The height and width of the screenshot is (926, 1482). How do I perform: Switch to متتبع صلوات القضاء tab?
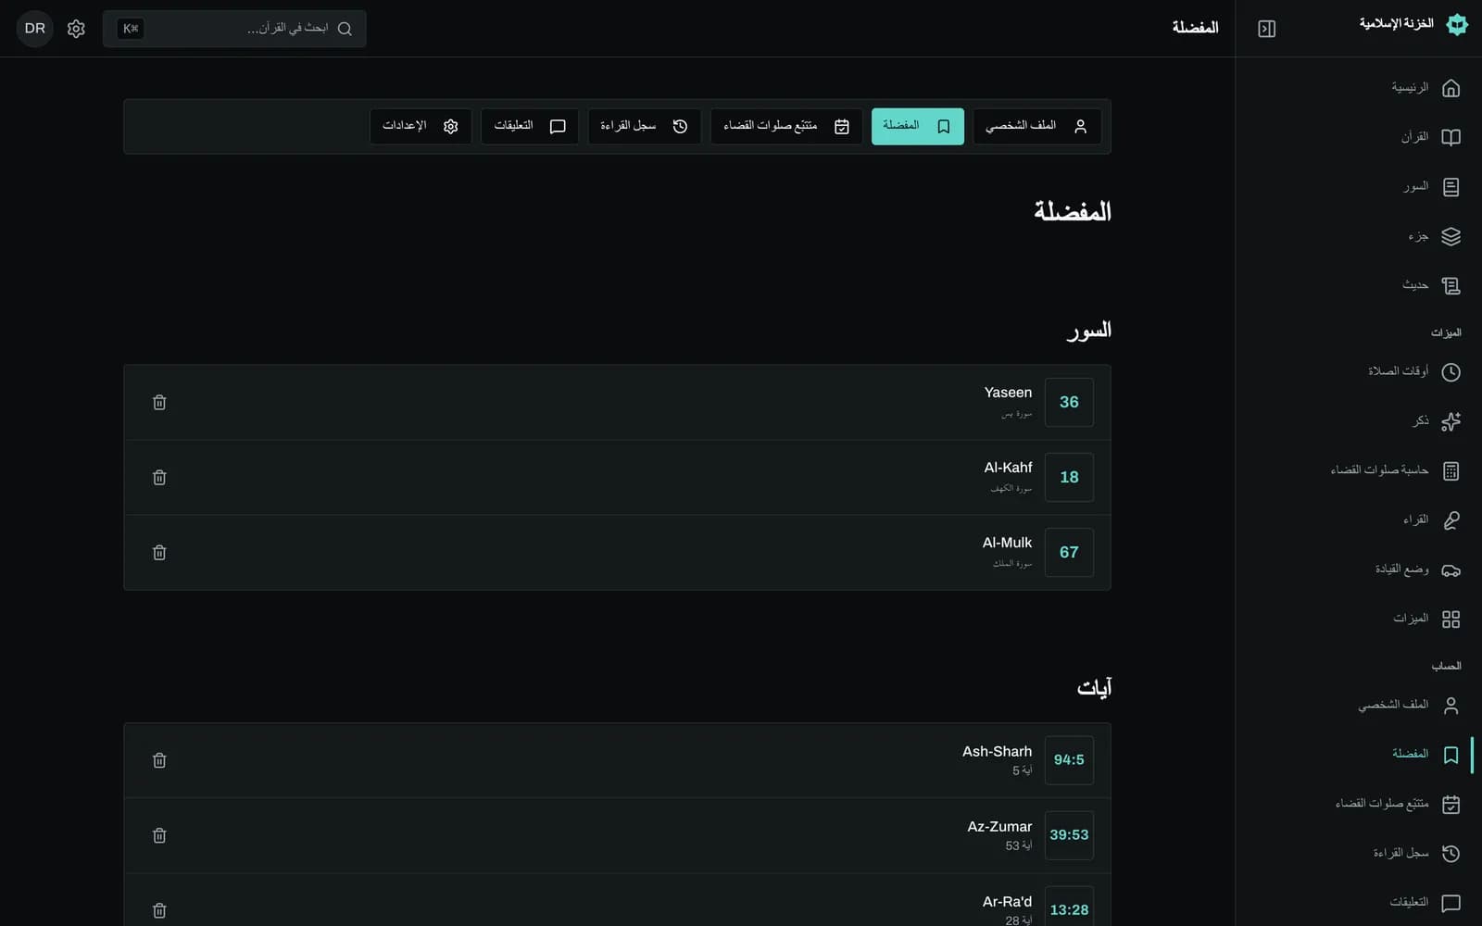point(786,126)
